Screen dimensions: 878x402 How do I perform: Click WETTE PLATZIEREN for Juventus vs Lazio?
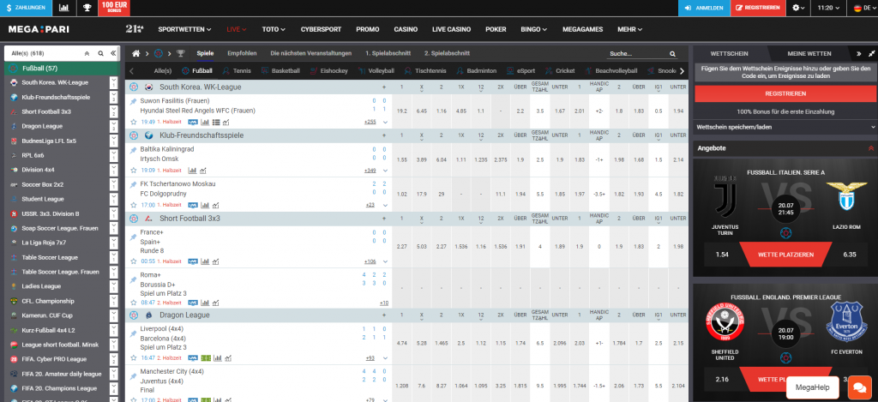pyautogui.click(x=785, y=255)
